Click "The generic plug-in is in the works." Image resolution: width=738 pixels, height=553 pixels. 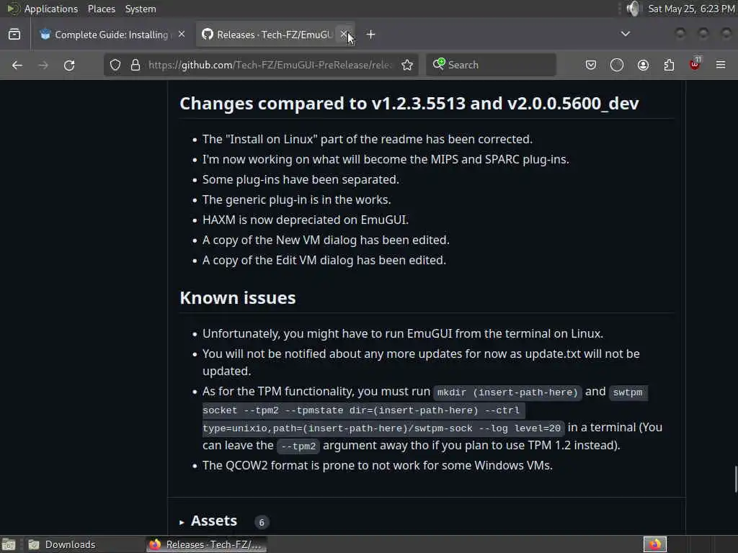296,199
